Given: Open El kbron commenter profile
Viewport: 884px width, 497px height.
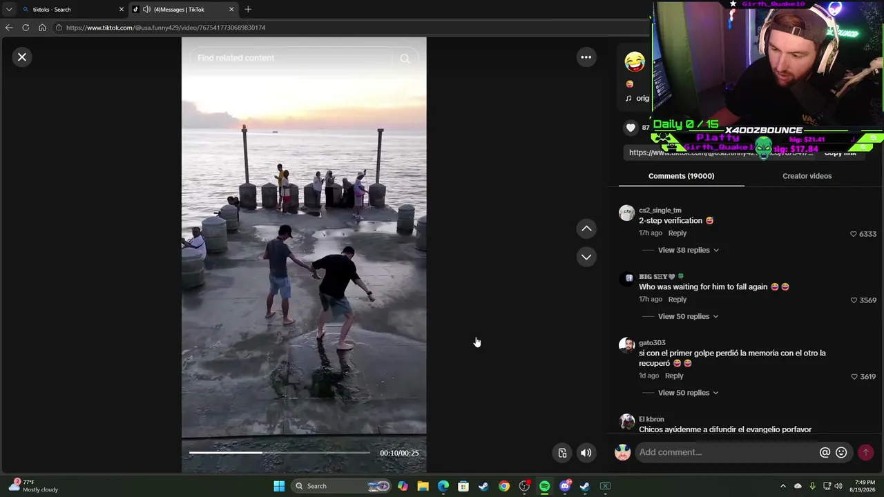Looking at the screenshot, I should [651, 419].
